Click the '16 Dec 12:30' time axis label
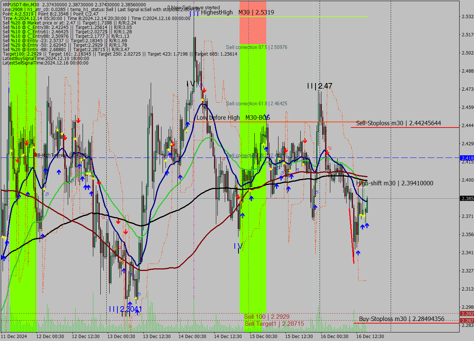Image resolution: width=474 pixels, height=341 pixels. tap(370, 337)
